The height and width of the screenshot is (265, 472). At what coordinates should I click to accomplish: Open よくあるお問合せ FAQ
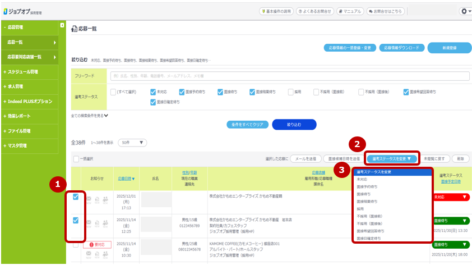(314, 11)
